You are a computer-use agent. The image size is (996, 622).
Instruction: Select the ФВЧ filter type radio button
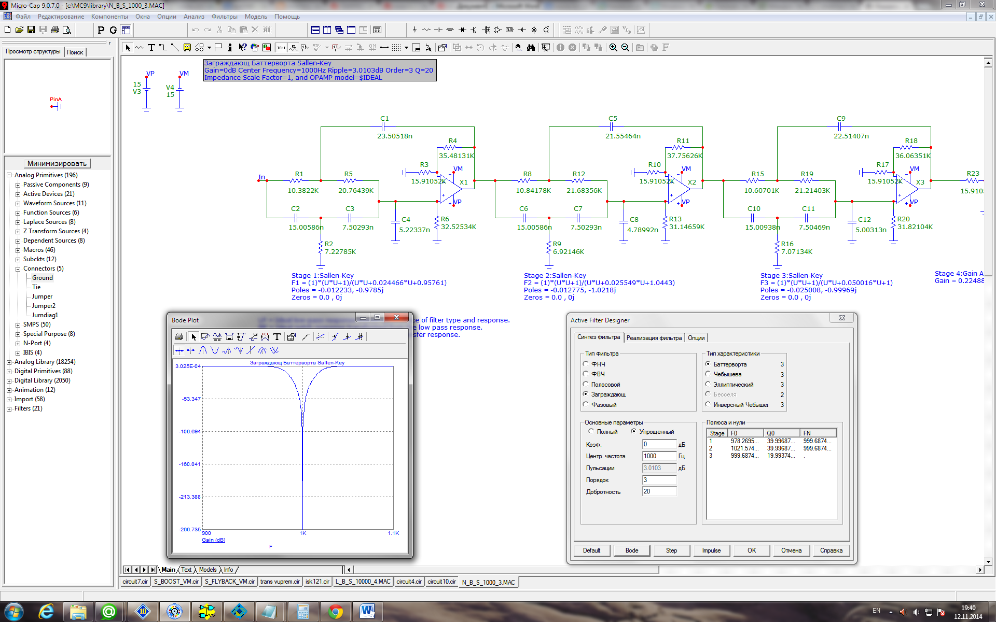tap(586, 374)
